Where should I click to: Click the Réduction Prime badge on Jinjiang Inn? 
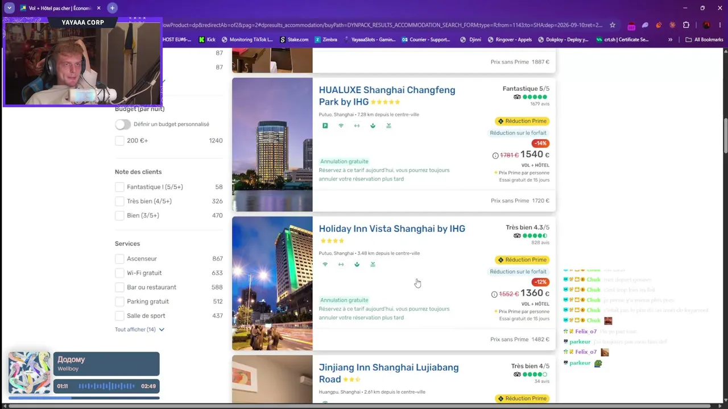tap(522, 398)
